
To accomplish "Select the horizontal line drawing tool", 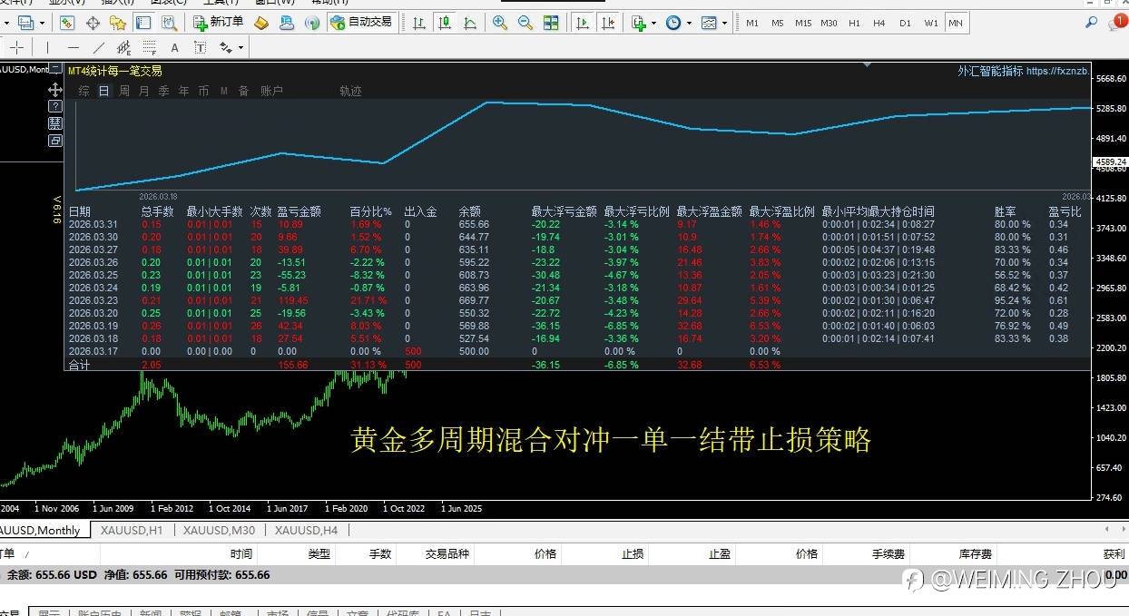I will 74,47.
